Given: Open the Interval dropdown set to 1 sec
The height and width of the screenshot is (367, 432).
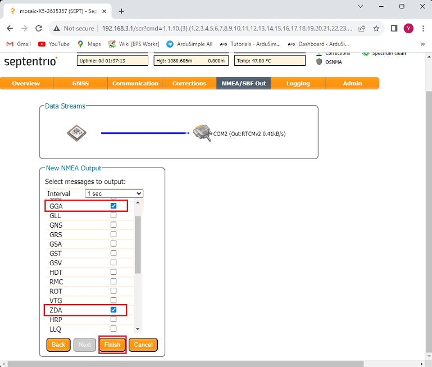Looking at the screenshot, I should pyautogui.click(x=114, y=193).
